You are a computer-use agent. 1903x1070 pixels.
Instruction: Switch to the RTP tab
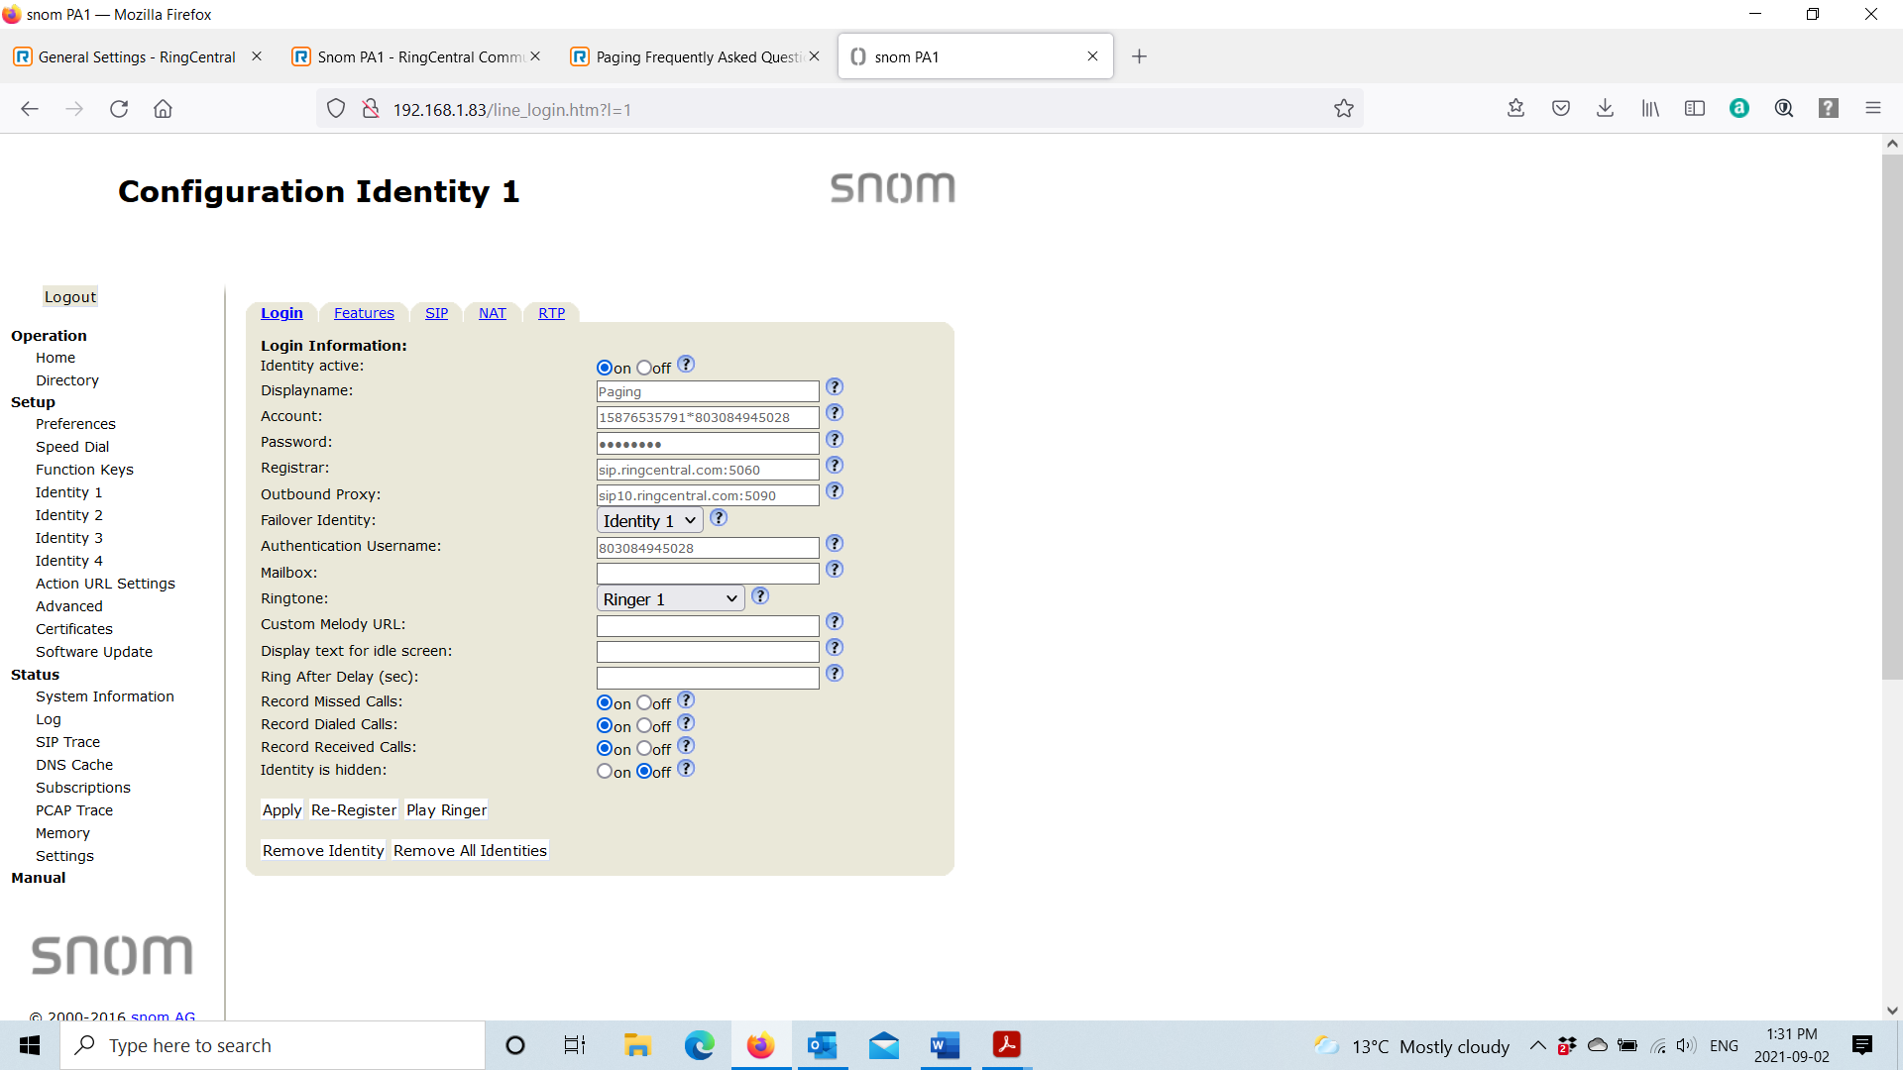pos(551,313)
